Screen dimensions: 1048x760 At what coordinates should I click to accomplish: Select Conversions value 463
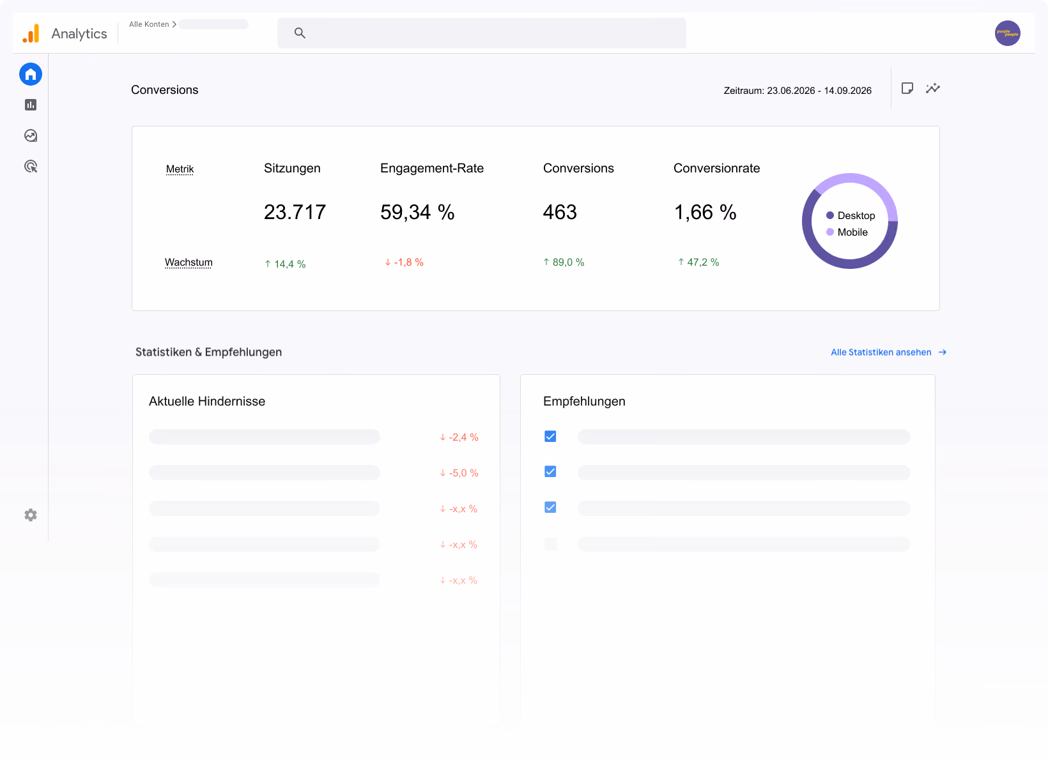[x=560, y=212]
